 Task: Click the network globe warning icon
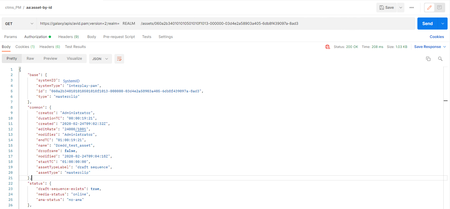click(x=327, y=47)
